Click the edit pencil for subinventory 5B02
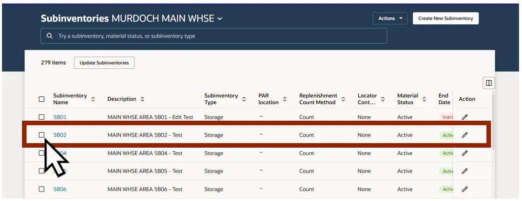The image size is (522, 201). [x=464, y=135]
